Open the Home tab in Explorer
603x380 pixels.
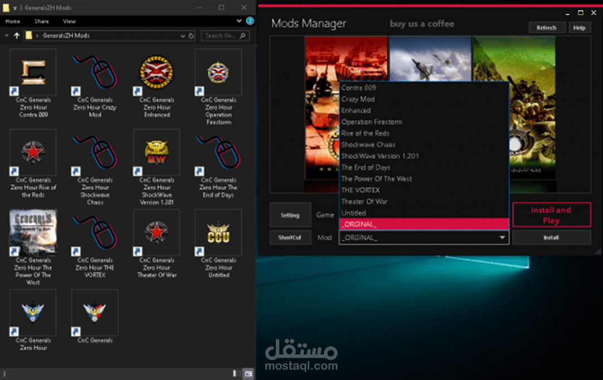tap(13, 22)
